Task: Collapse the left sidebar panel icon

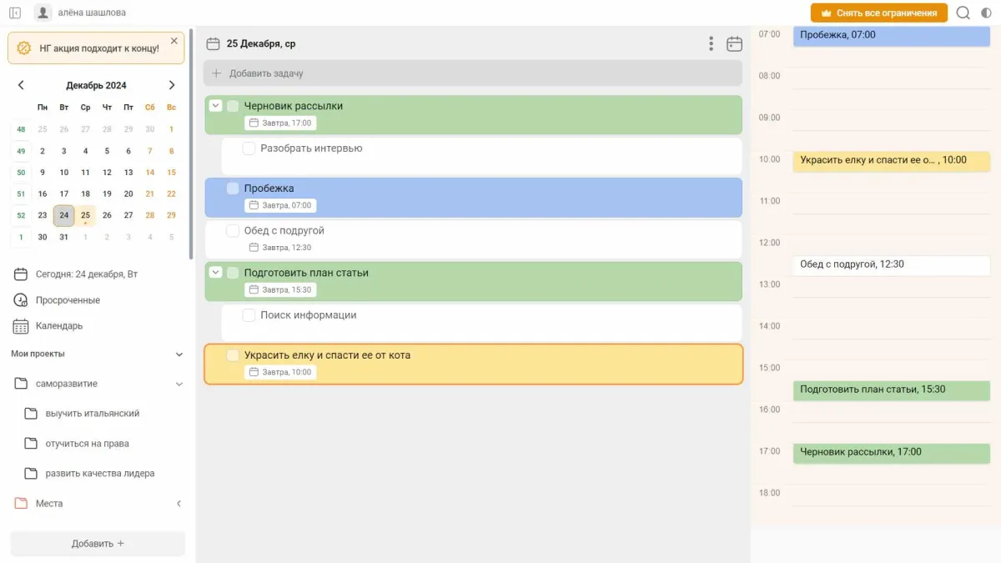Action: [x=15, y=13]
